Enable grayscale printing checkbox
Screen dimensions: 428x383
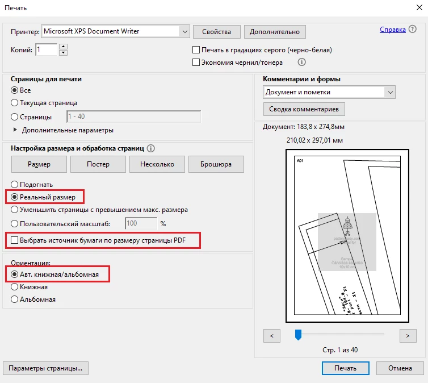point(196,49)
